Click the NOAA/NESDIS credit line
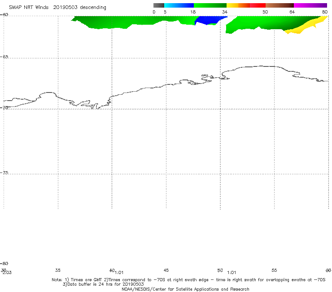The height and width of the screenshot is (292, 332). (185, 289)
